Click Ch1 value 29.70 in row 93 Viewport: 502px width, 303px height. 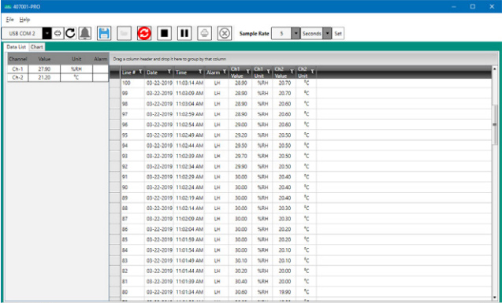pos(241,156)
